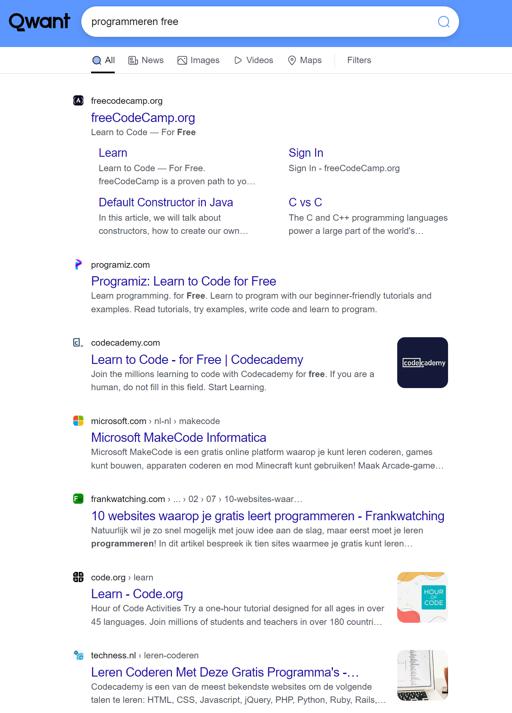Open 'Microsoft MakeCode Informatica' result
This screenshot has width=512, height=713.
(x=179, y=438)
